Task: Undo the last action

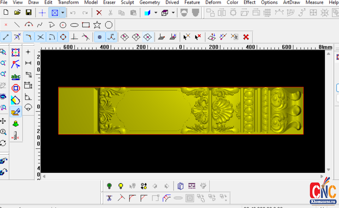Action: (x=73, y=13)
